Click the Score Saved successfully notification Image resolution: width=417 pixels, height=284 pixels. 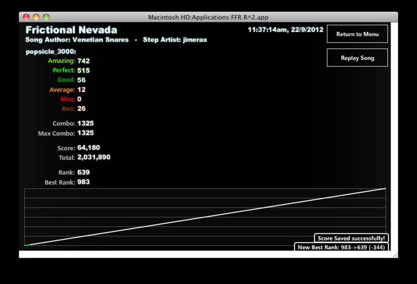[x=351, y=238]
